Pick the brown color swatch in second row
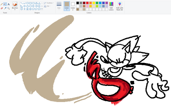This screenshot has height=108, width=171. pos(84,6)
